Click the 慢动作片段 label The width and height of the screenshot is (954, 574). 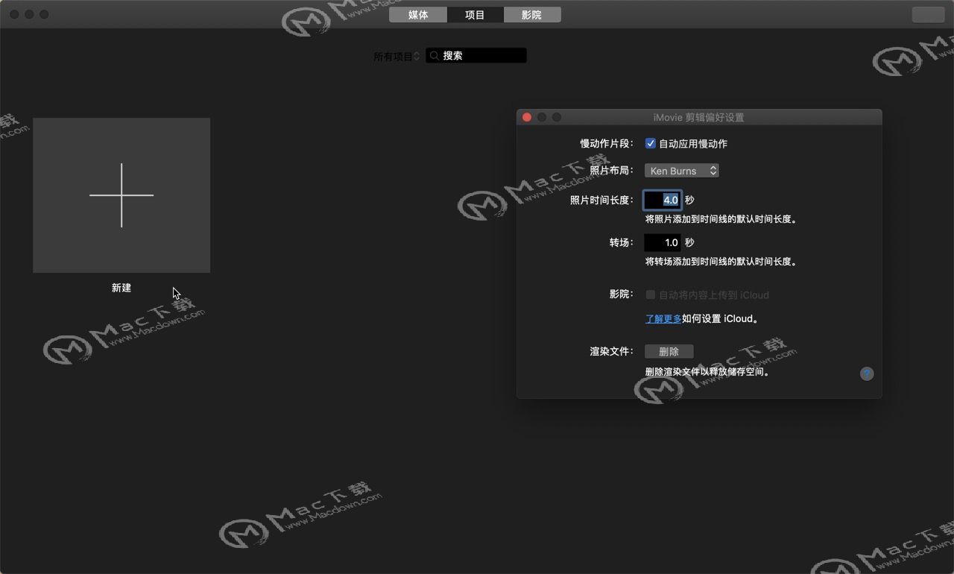click(607, 143)
